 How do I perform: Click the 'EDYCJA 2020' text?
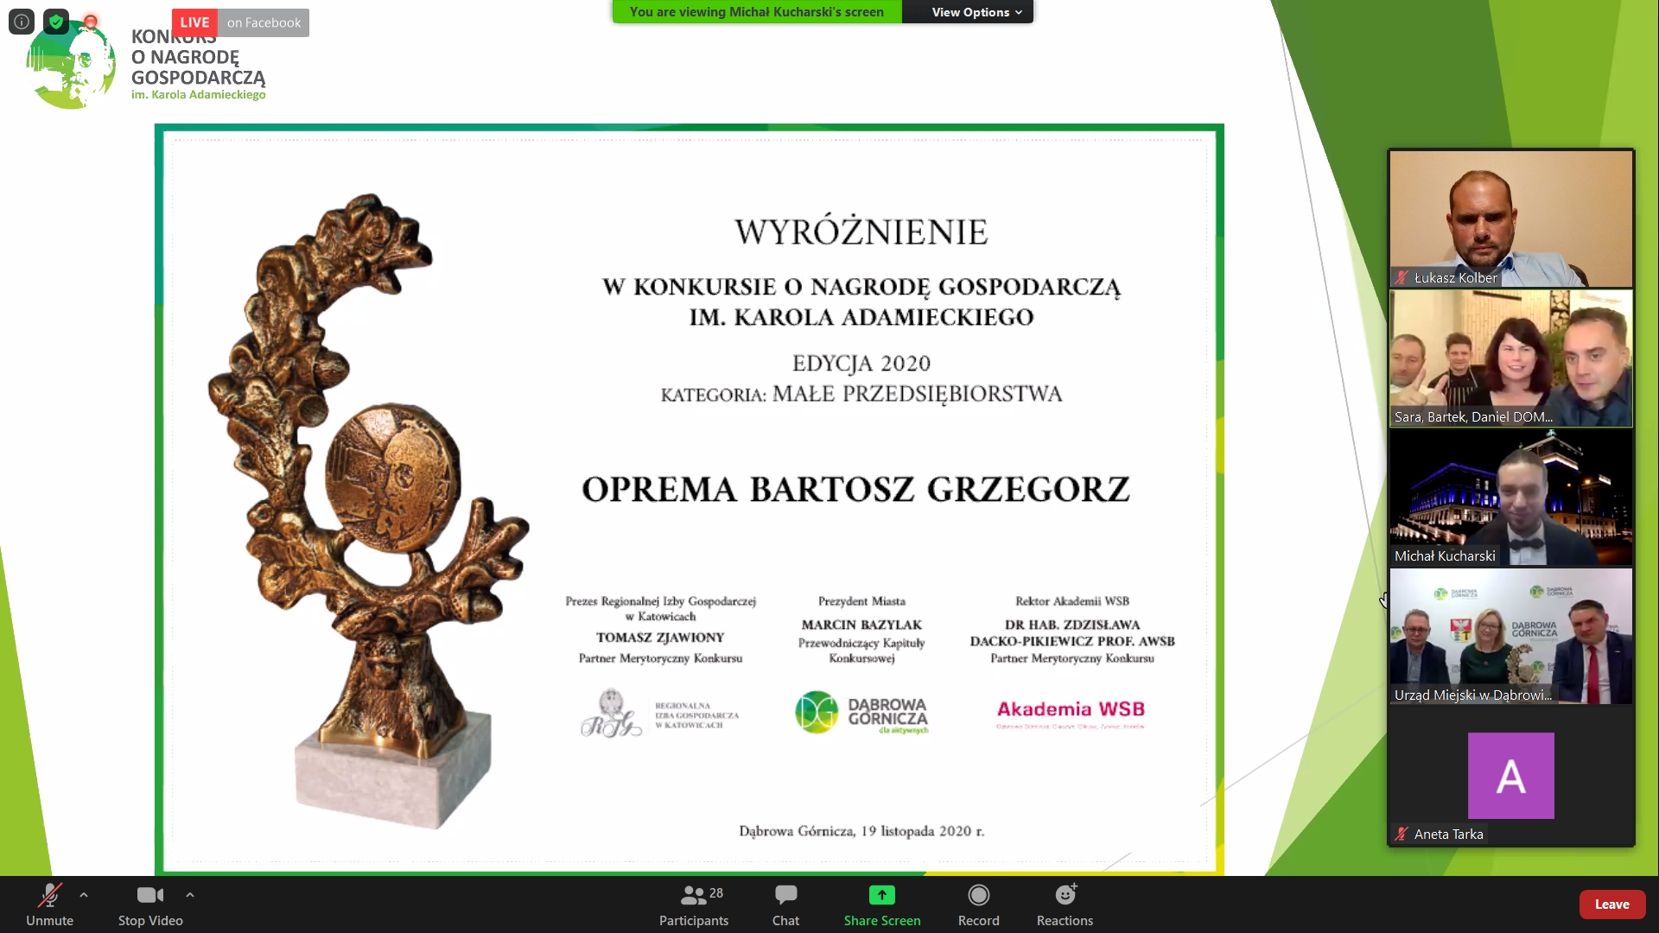(861, 363)
